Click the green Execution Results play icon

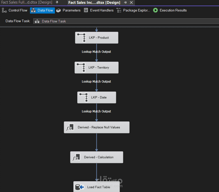pos(155,10)
